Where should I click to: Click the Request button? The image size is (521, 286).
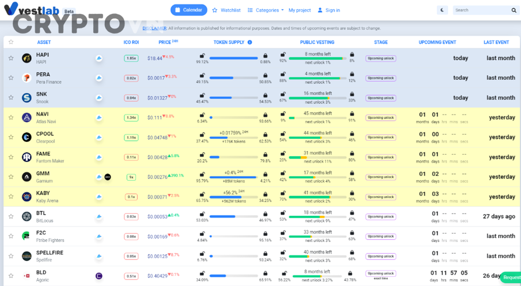pyautogui.click(x=511, y=277)
